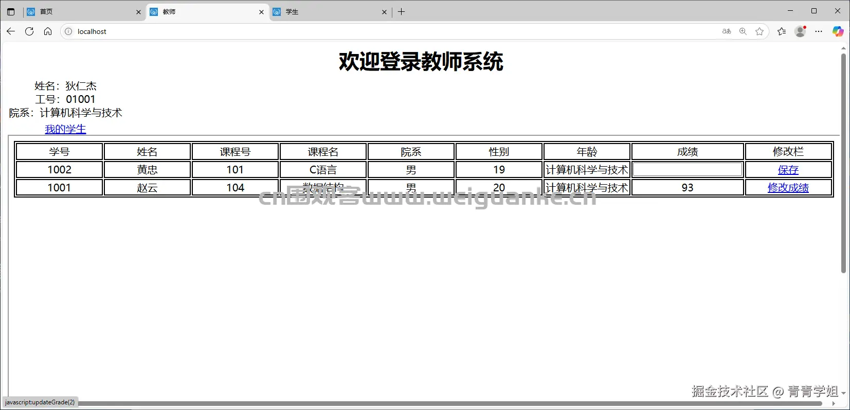
Task: Select the 教师 tab
Action: click(x=207, y=12)
